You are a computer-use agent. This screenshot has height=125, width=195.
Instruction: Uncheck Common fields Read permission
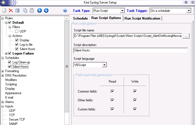[x=112, y=91]
